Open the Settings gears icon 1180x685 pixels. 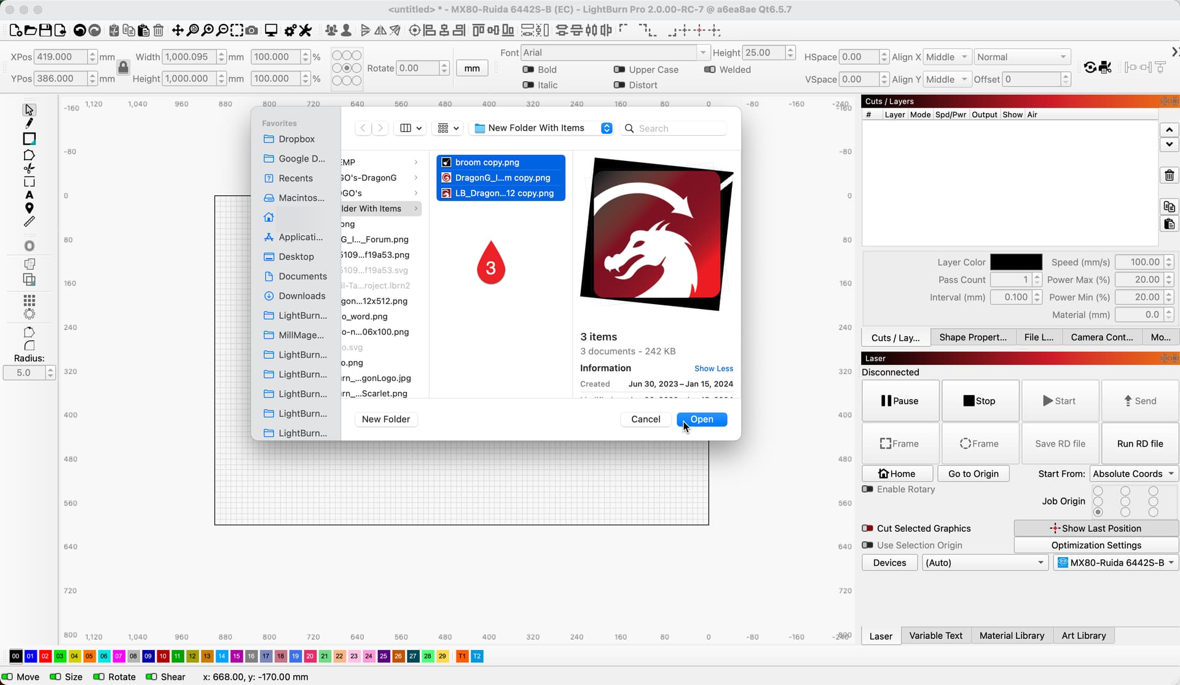(291, 30)
